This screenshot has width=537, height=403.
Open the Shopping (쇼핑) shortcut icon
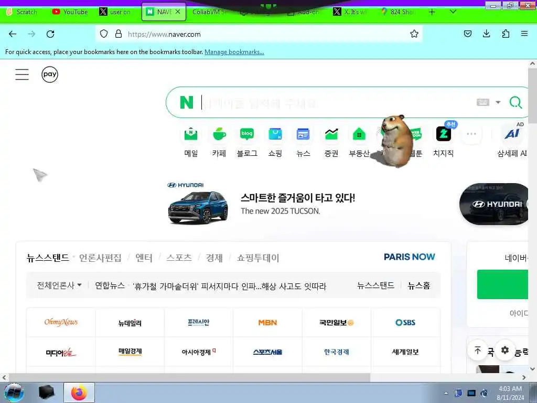(275, 134)
